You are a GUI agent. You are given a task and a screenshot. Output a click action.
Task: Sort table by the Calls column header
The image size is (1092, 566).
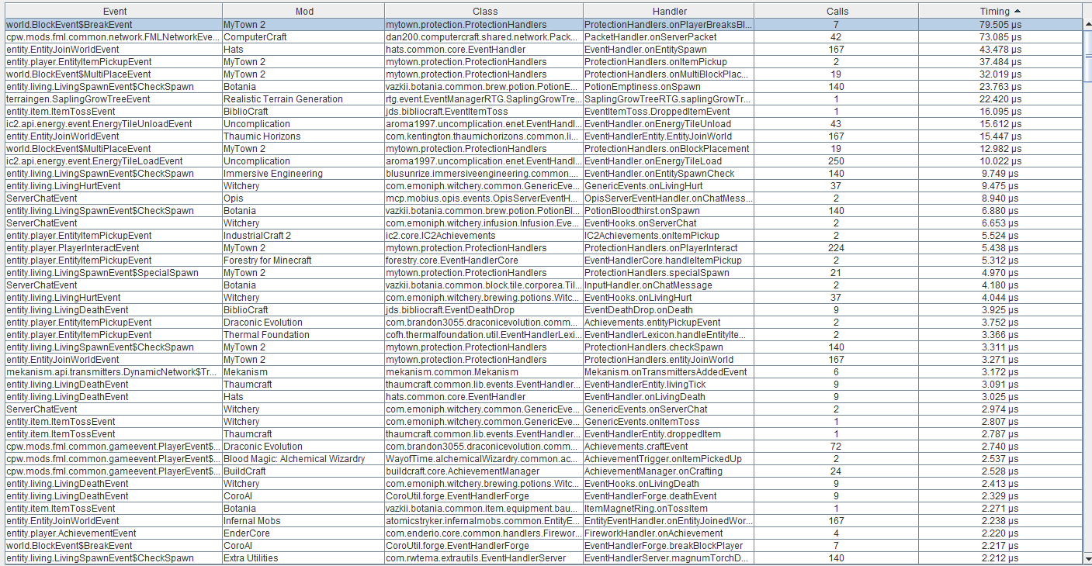point(837,12)
